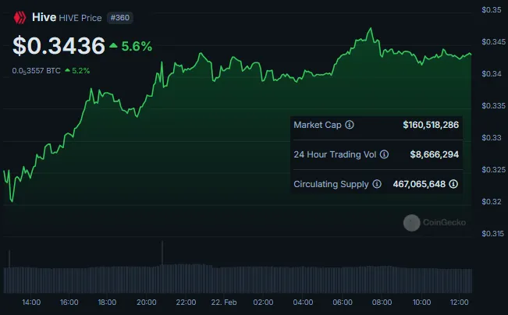Screen dimensions: 508x315
Task: Click the $0.315 axis label
Action: coord(492,234)
